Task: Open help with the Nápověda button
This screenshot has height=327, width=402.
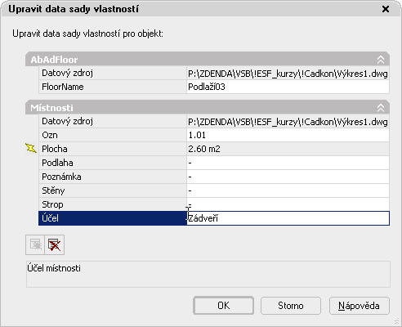Action: [x=360, y=306]
